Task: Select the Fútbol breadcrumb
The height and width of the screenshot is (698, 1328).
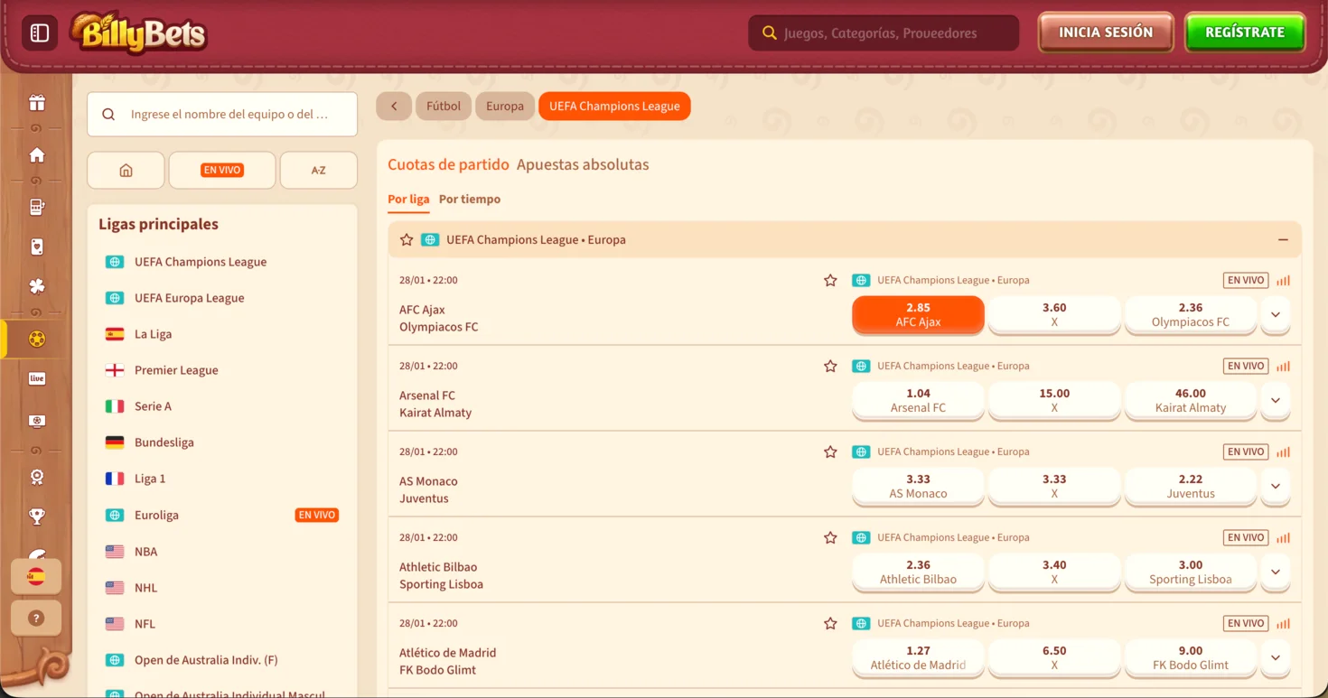Action: click(444, 107)
